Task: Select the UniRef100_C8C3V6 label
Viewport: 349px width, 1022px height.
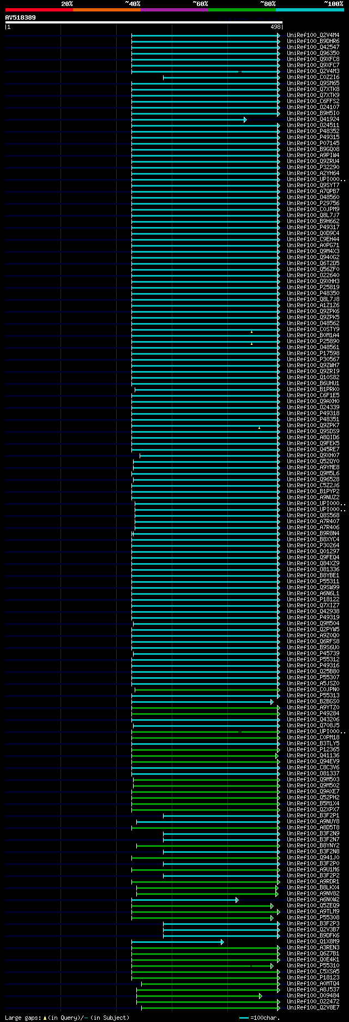Action: click(313, 768)
